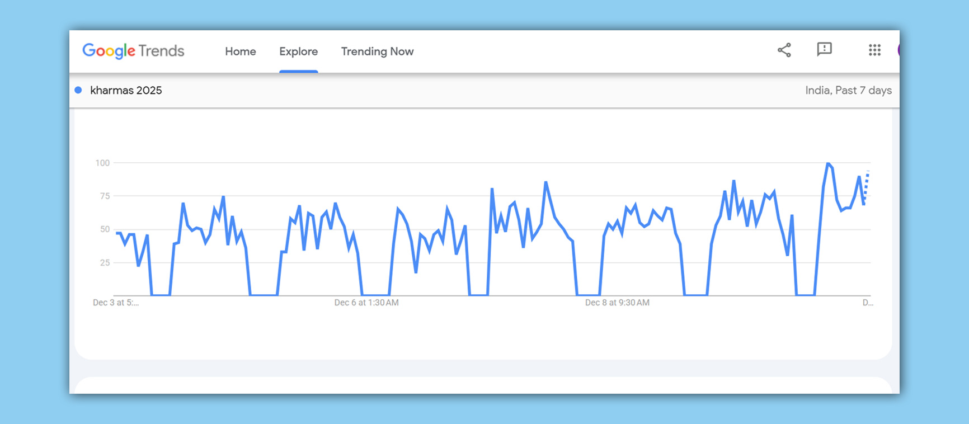This screenshot has height=424, width=969.
Task: Click the kharmas 2025 search term
Action: (x=126, y=91)
